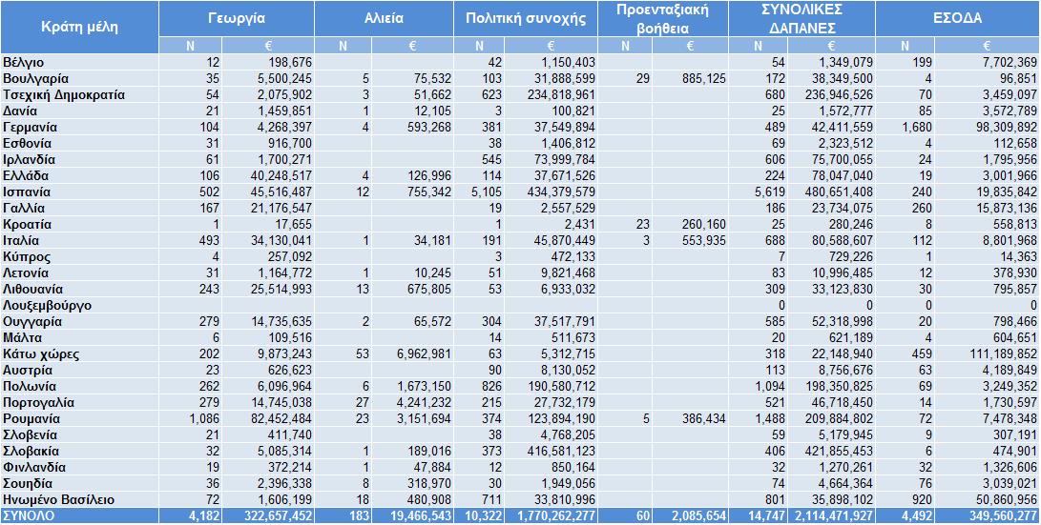This screenshot has width=1041, height=525.
Task: Click Ρουμανία's 82,452,484 agriculture amount
Action: click(x=267, y=419)
